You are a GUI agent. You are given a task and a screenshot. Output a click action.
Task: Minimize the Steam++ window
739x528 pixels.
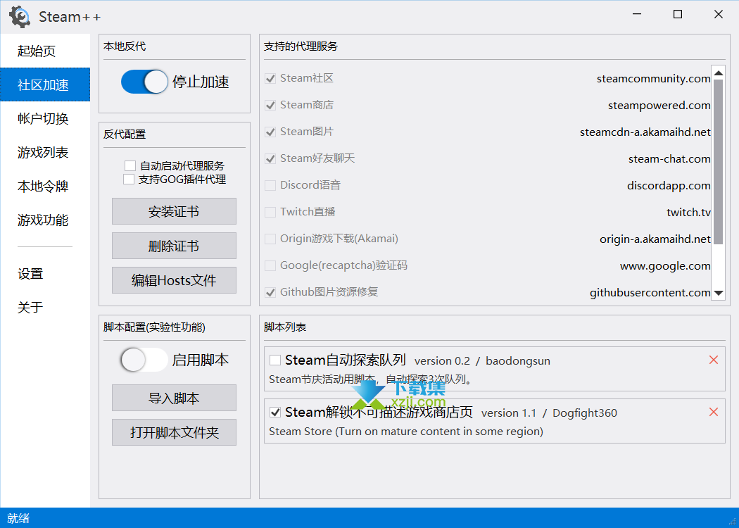click(637, 15)
